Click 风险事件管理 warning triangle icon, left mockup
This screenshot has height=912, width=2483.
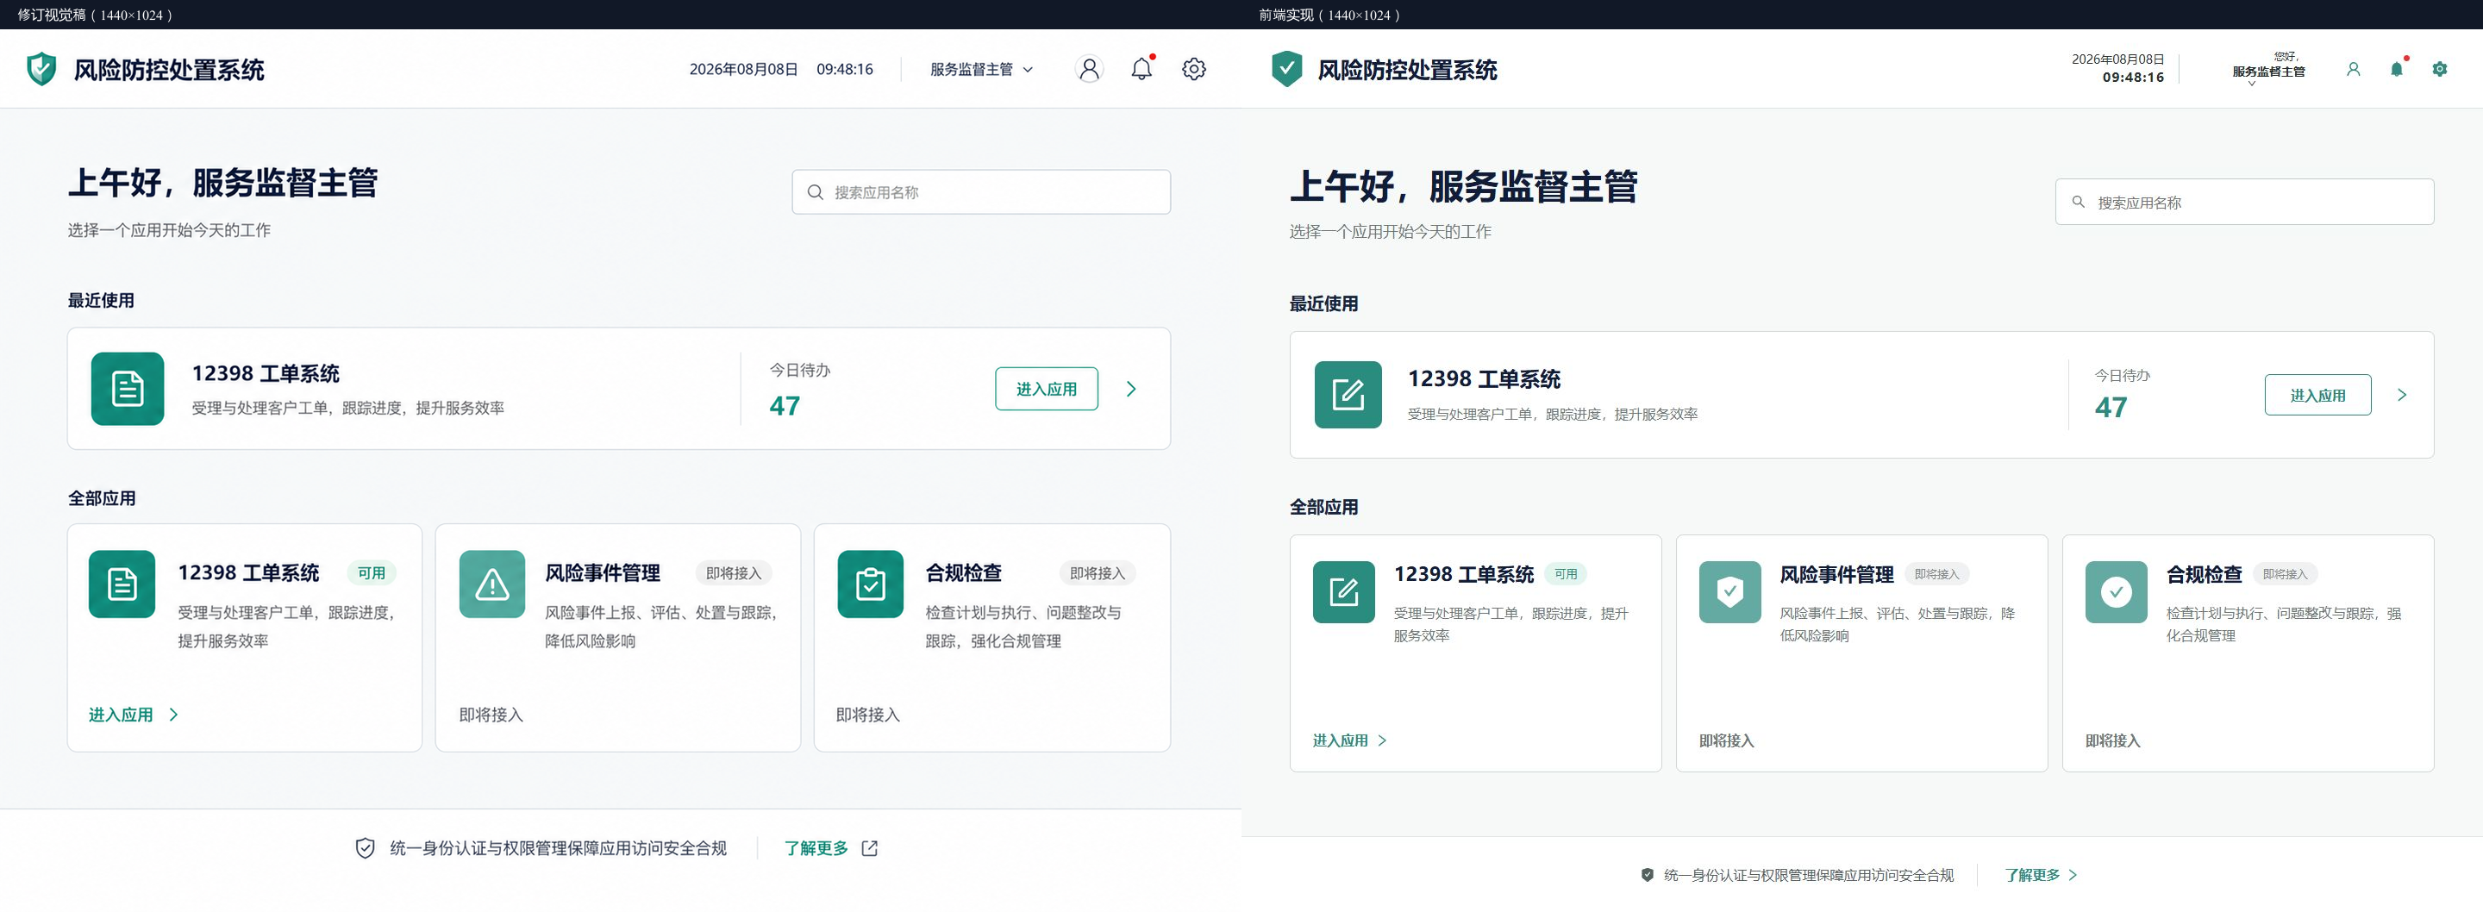492,584
